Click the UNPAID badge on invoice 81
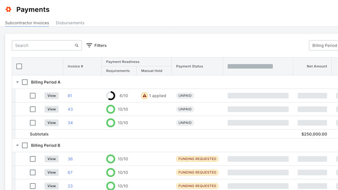Viewport: 338px width, 190px height. point(185,95)
